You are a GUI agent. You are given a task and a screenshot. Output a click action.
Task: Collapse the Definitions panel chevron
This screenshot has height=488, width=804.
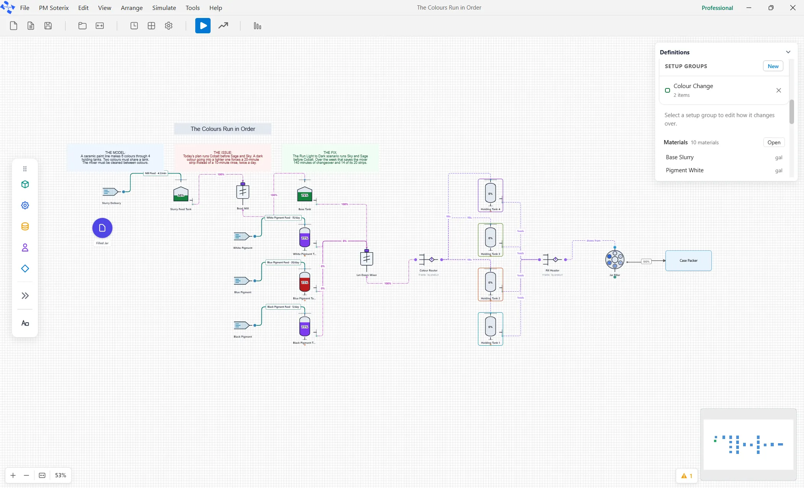(x=788, y=52)
